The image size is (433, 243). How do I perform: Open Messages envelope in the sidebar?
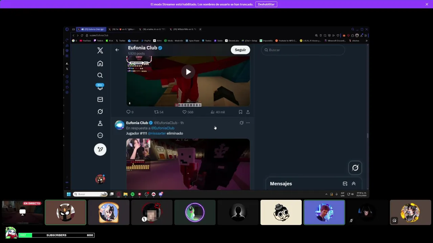point(100,100)
